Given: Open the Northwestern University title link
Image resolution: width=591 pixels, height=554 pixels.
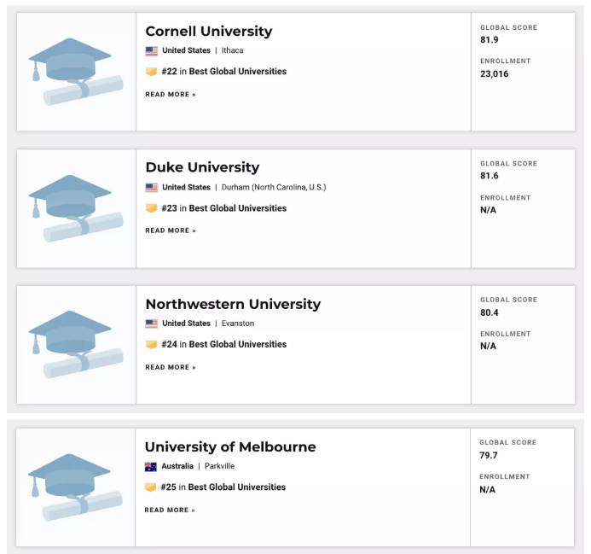Looking at the screenshot, I should tap(233, 304).
